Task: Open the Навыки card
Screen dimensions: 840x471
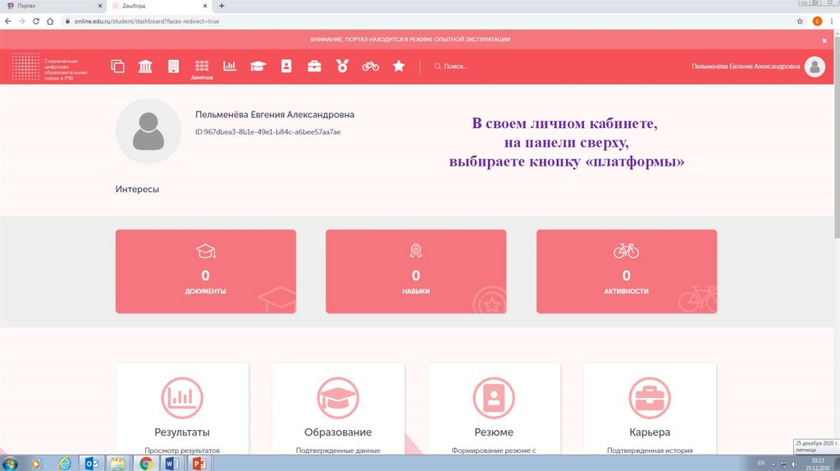Action: tap(416, 272)
